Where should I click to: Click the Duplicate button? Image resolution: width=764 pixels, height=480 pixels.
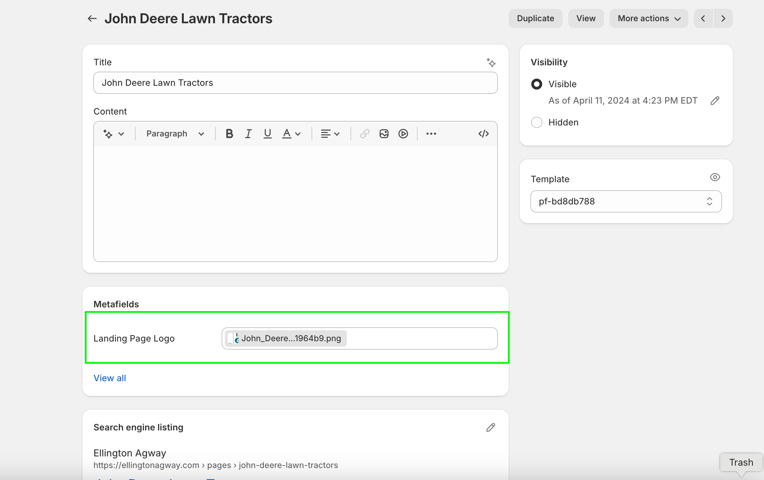pyautogui.click(x=535, y=18)
